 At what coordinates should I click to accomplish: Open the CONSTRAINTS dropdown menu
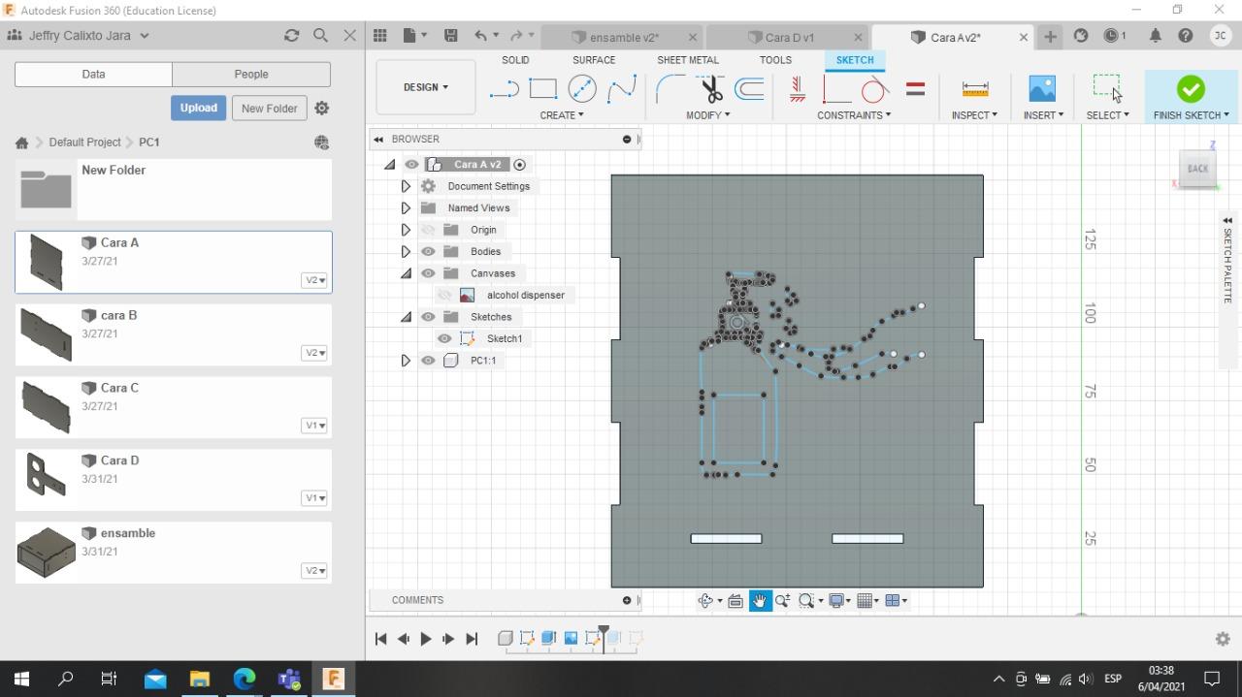coord(854,115)
